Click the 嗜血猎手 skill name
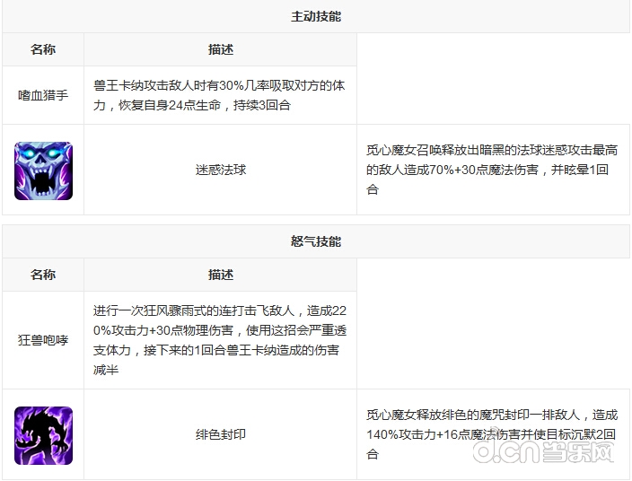This screenshot has width=632, height=481. 43,96
